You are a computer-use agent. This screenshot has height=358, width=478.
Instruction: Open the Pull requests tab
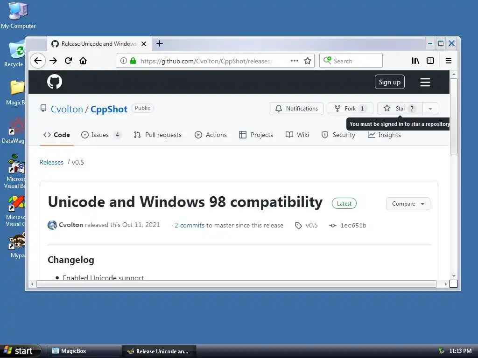tap(158, 135)
